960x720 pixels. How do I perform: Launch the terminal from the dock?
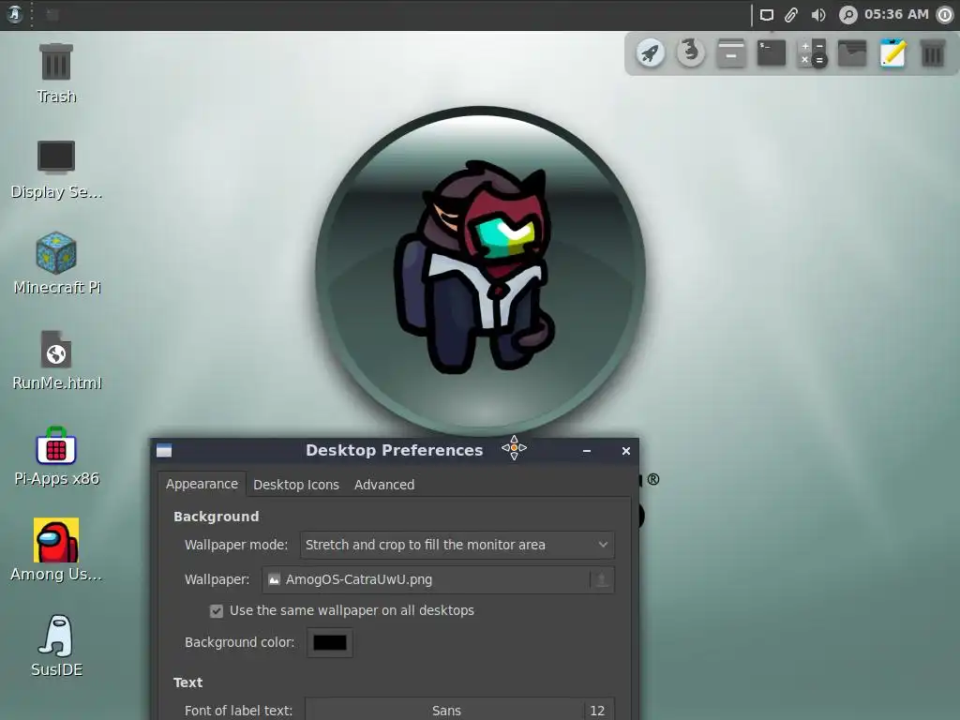click(772, 53)
